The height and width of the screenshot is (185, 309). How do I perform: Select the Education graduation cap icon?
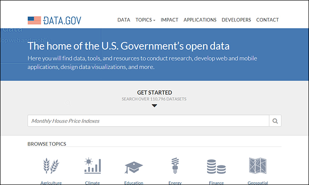coord(133,168)
